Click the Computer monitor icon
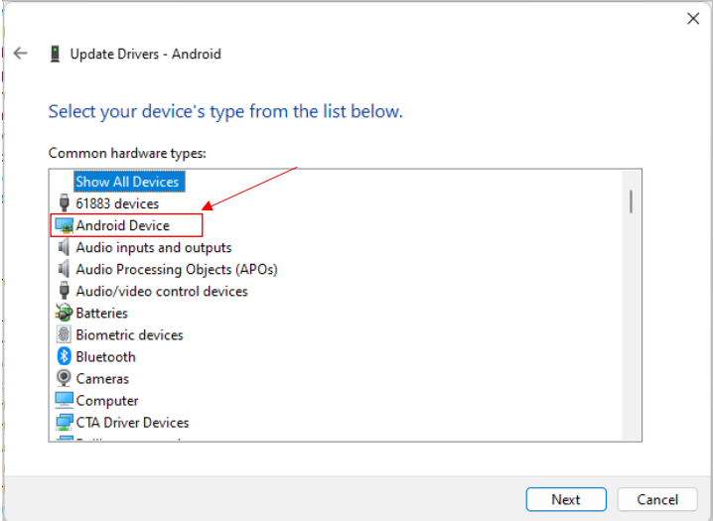Image resolution: width=714 pixels, height=521 pixels. (x=65, y=400)
